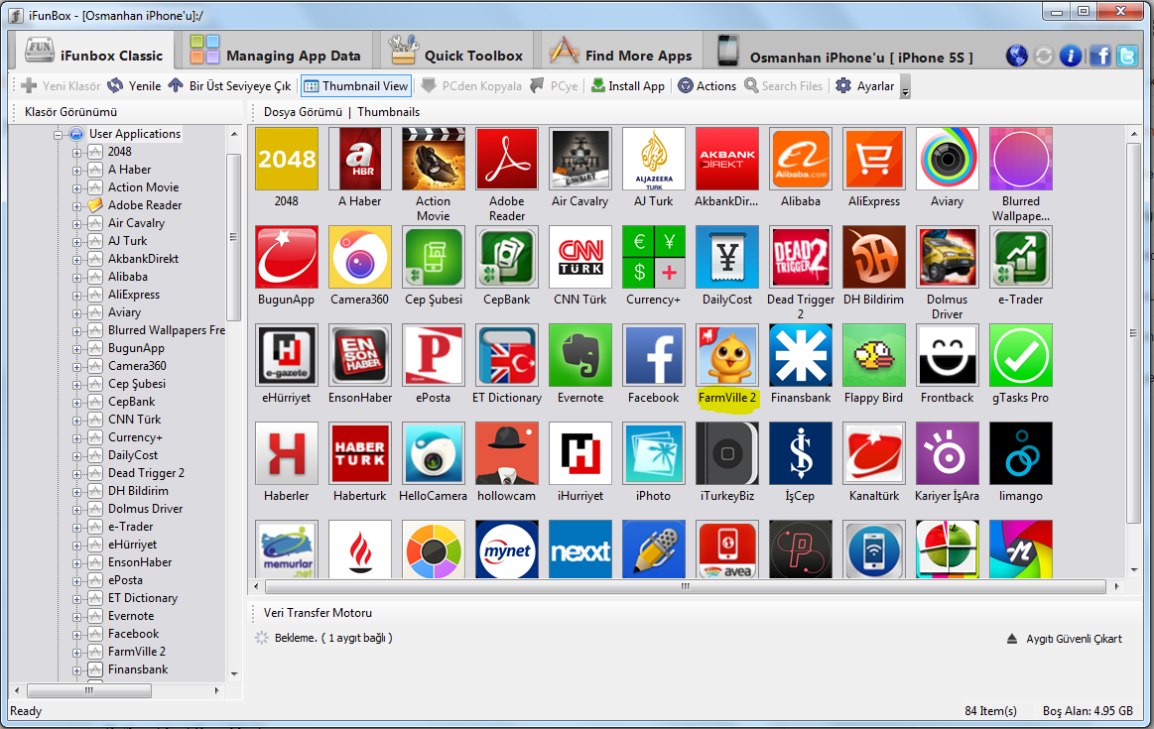Select the AliExpress app icon
The width and height of the screenshot is (1154, 729).
click(873, 159)
